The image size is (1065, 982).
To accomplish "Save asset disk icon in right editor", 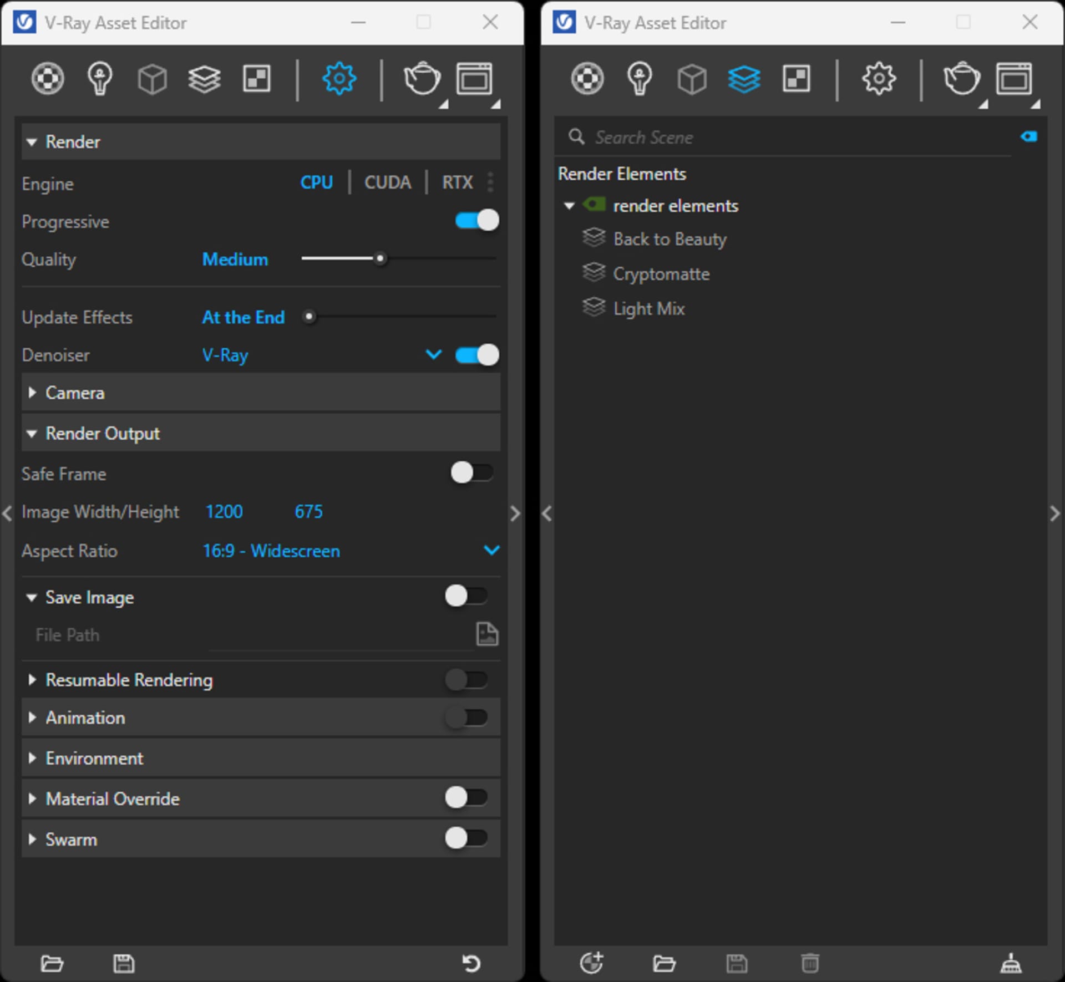I will 737,963.
